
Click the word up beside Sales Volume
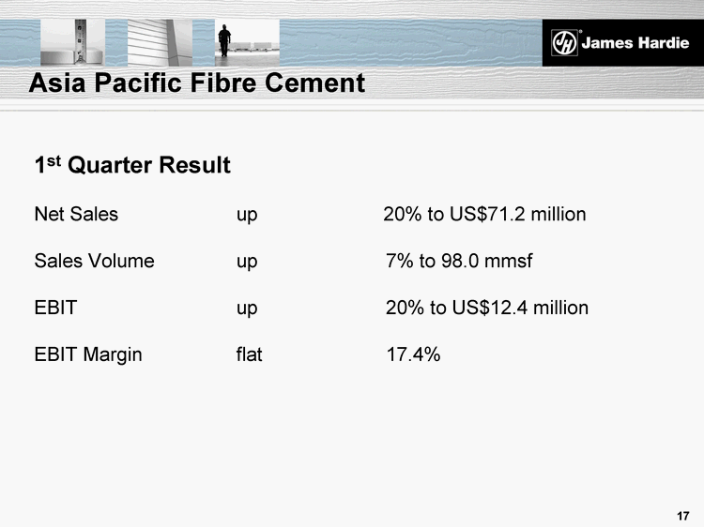pyautogui.click(x=247, y=262)
